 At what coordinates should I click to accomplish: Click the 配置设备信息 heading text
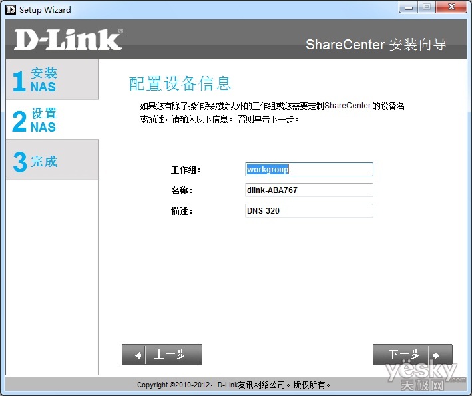click(x=180, y=83)
